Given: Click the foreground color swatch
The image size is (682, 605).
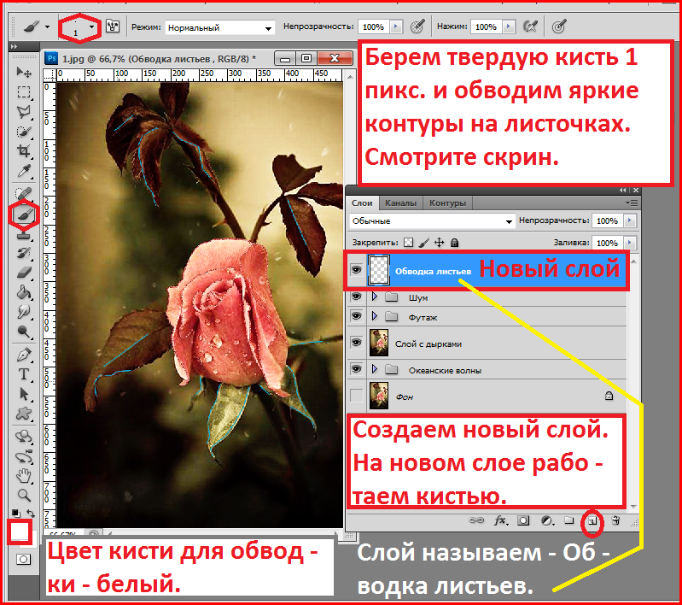Looking at the screenshot, I should click(x=20, y=532).
